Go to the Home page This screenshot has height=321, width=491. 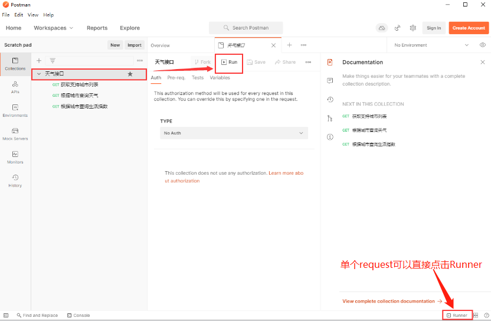(14, 28)
